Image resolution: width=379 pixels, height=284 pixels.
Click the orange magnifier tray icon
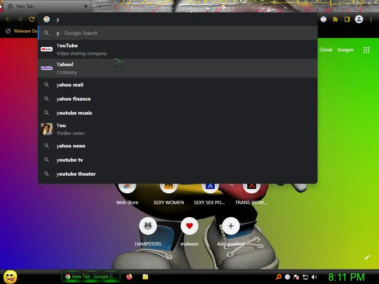278,277
